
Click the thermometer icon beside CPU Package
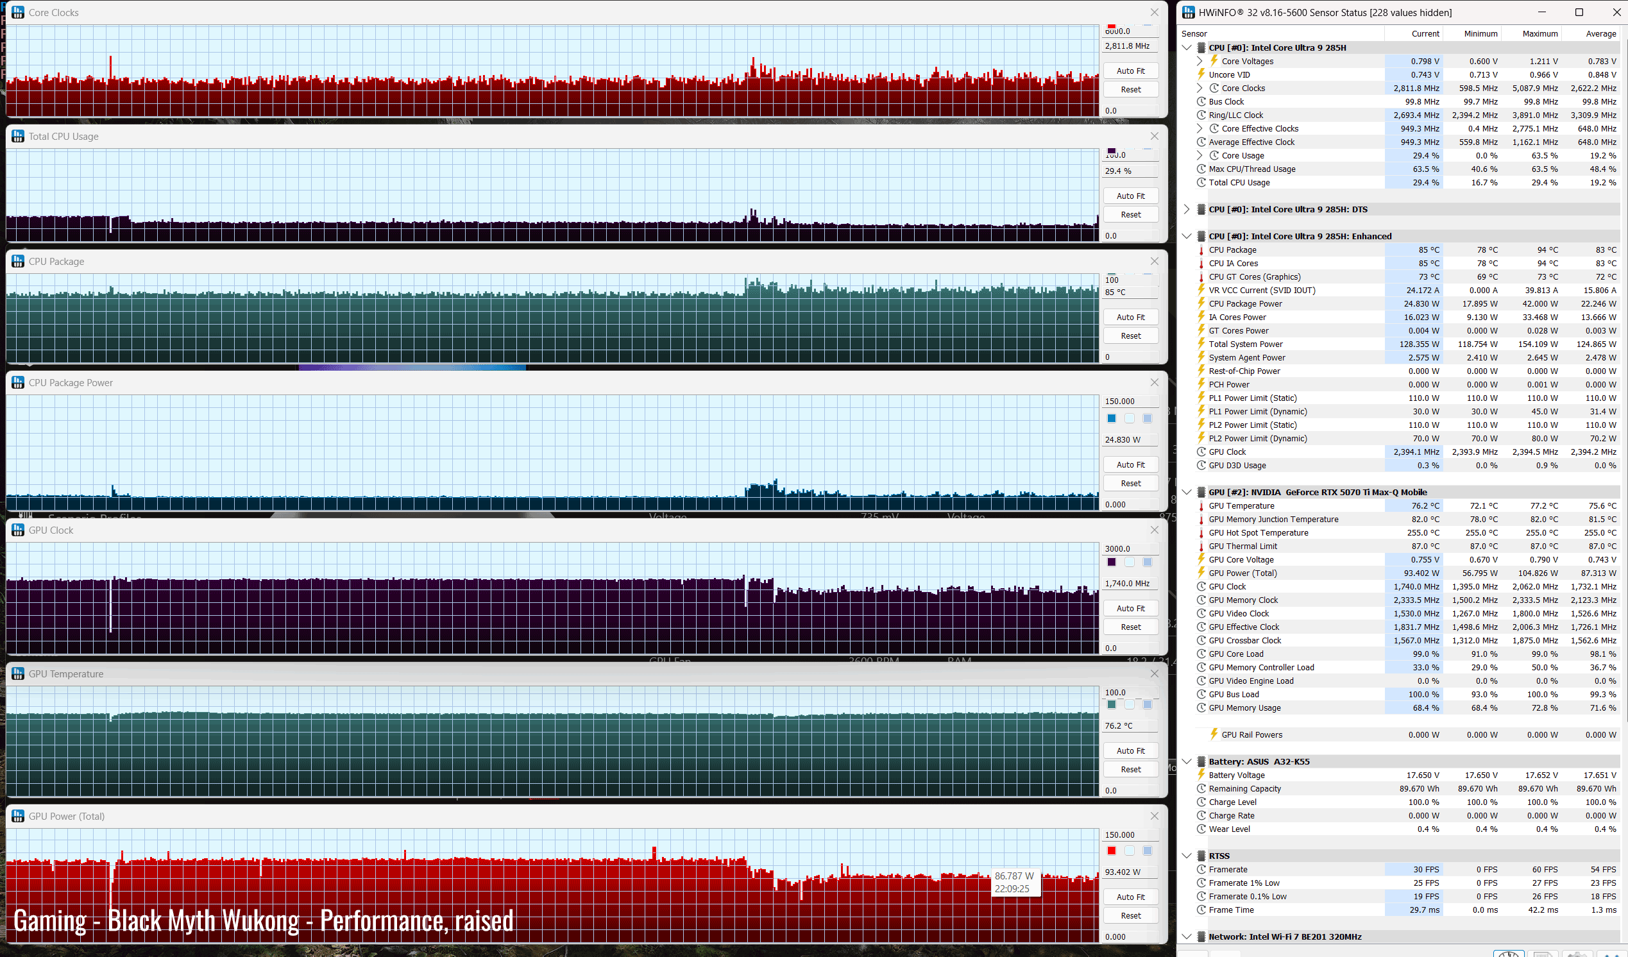coord(1201,250)
